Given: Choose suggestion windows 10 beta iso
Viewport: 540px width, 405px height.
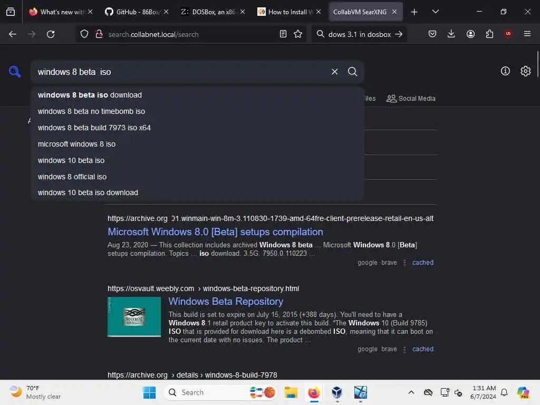Looking at the screenshot, I should click(197, 160).
